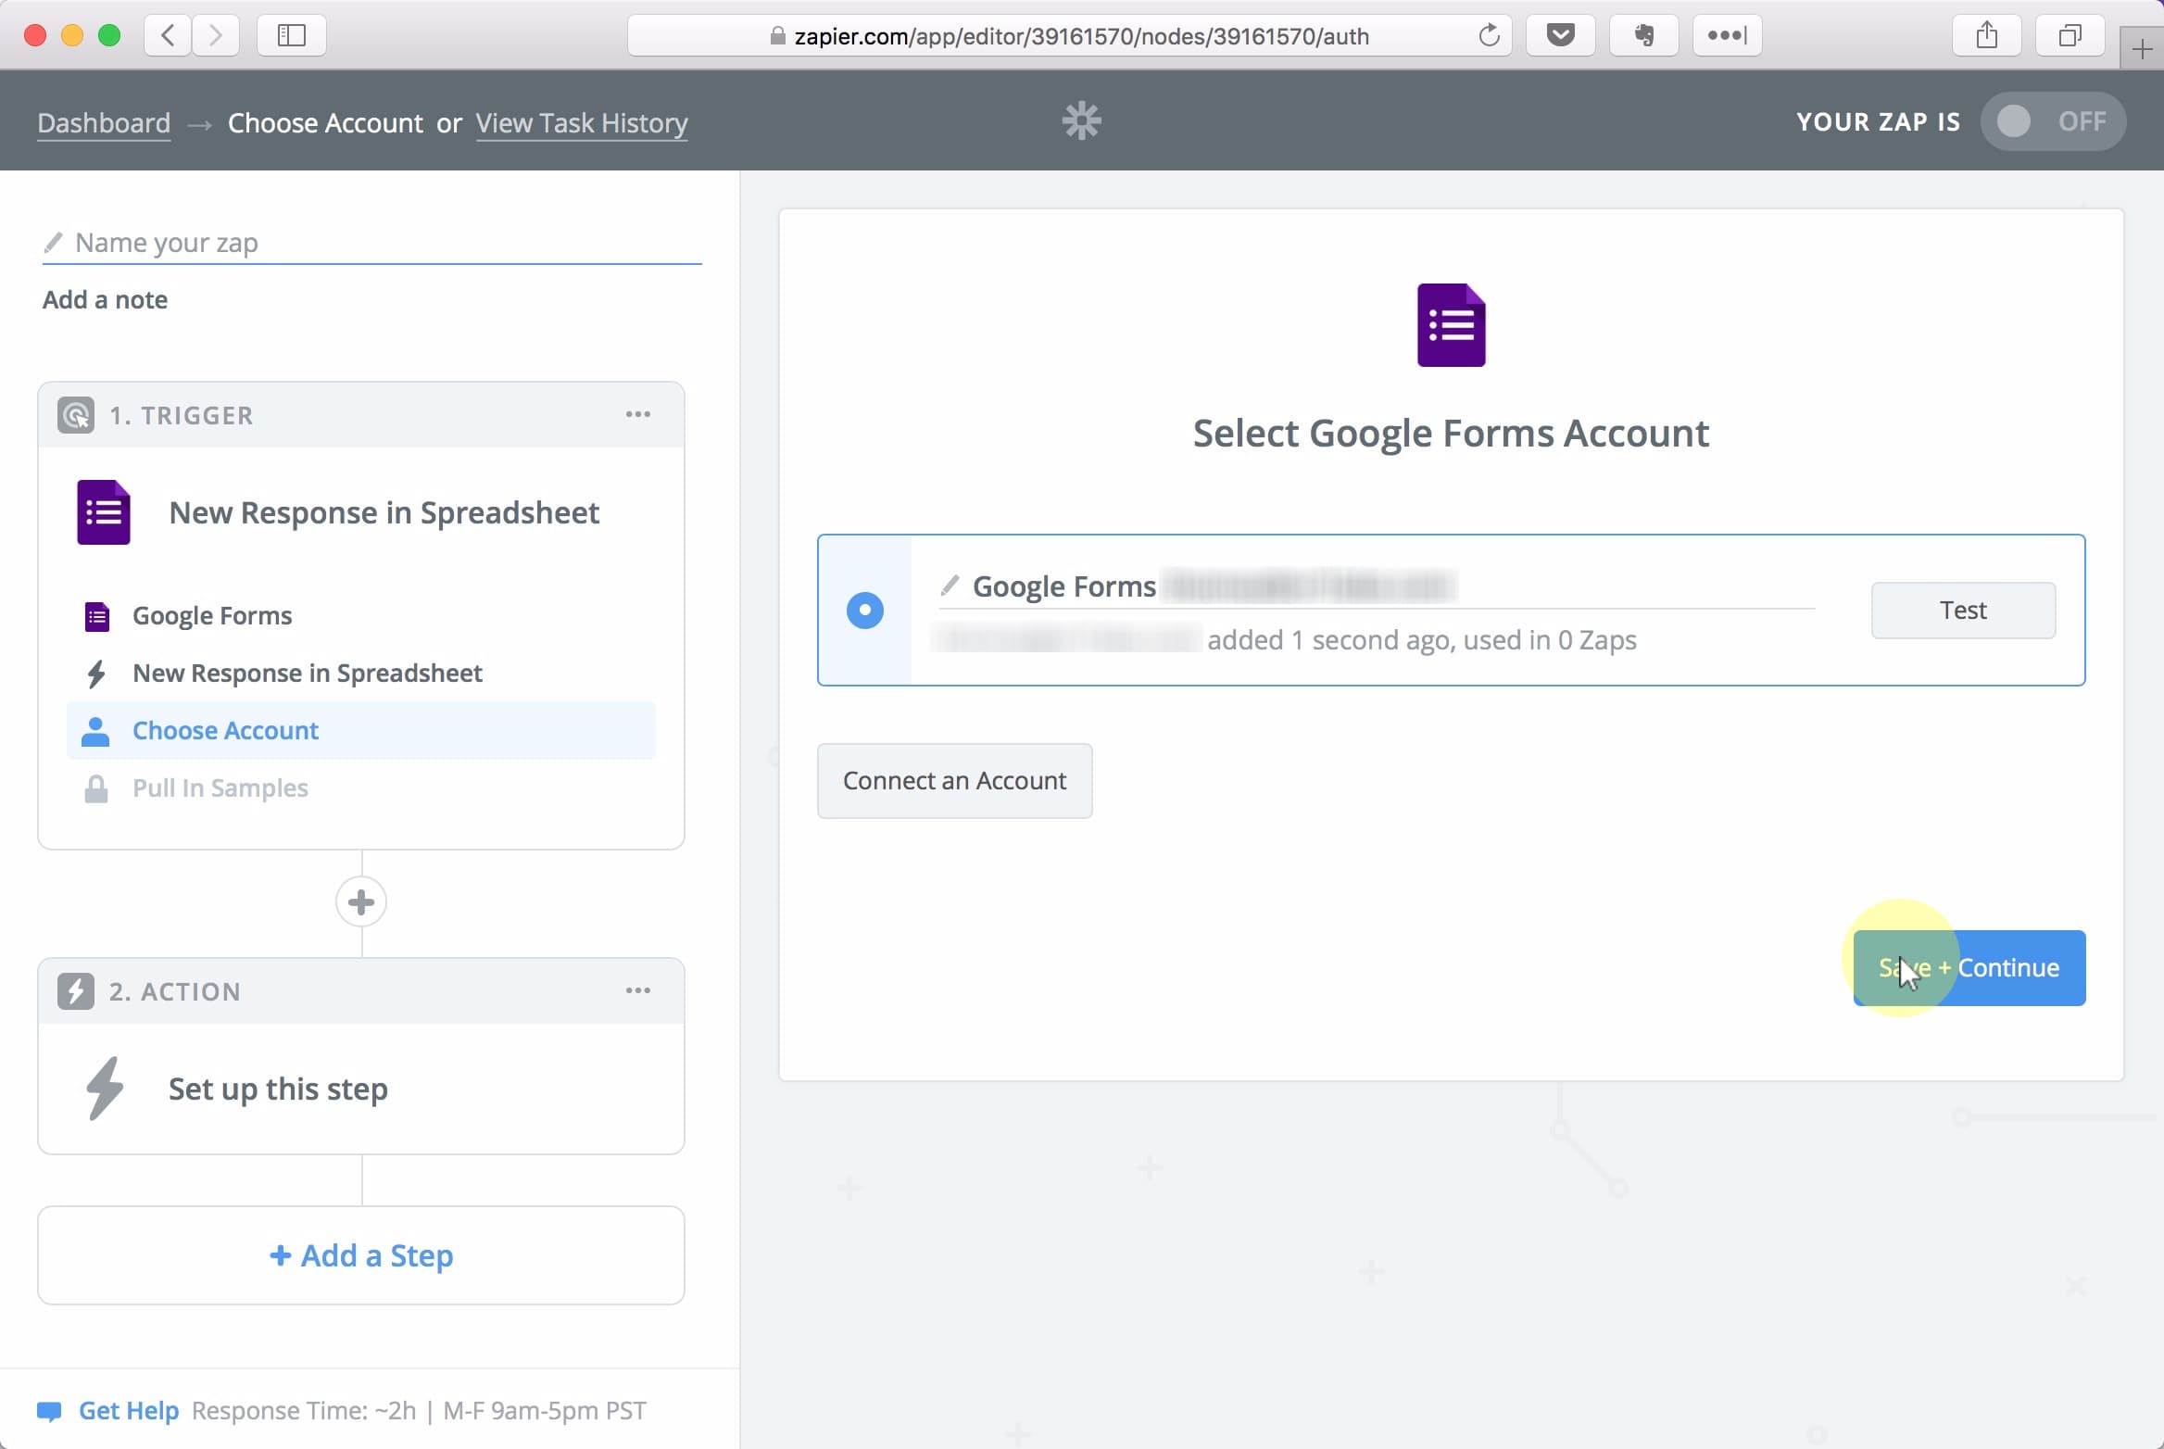Click the Evernote elephant extension icon
This screenshot has width=2164, height=1449.
coord(1644,35)
